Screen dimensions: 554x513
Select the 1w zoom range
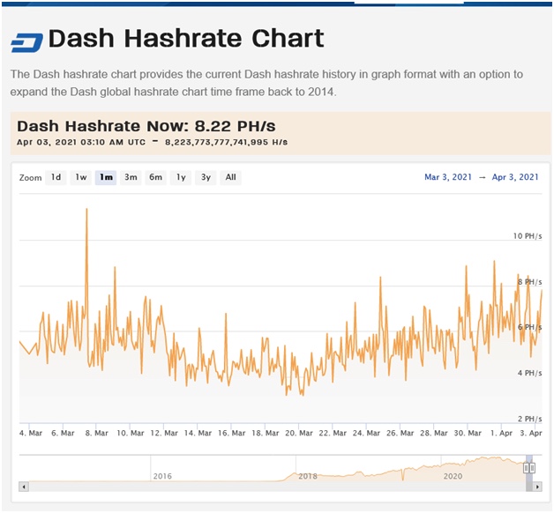[x=81, y=177]
